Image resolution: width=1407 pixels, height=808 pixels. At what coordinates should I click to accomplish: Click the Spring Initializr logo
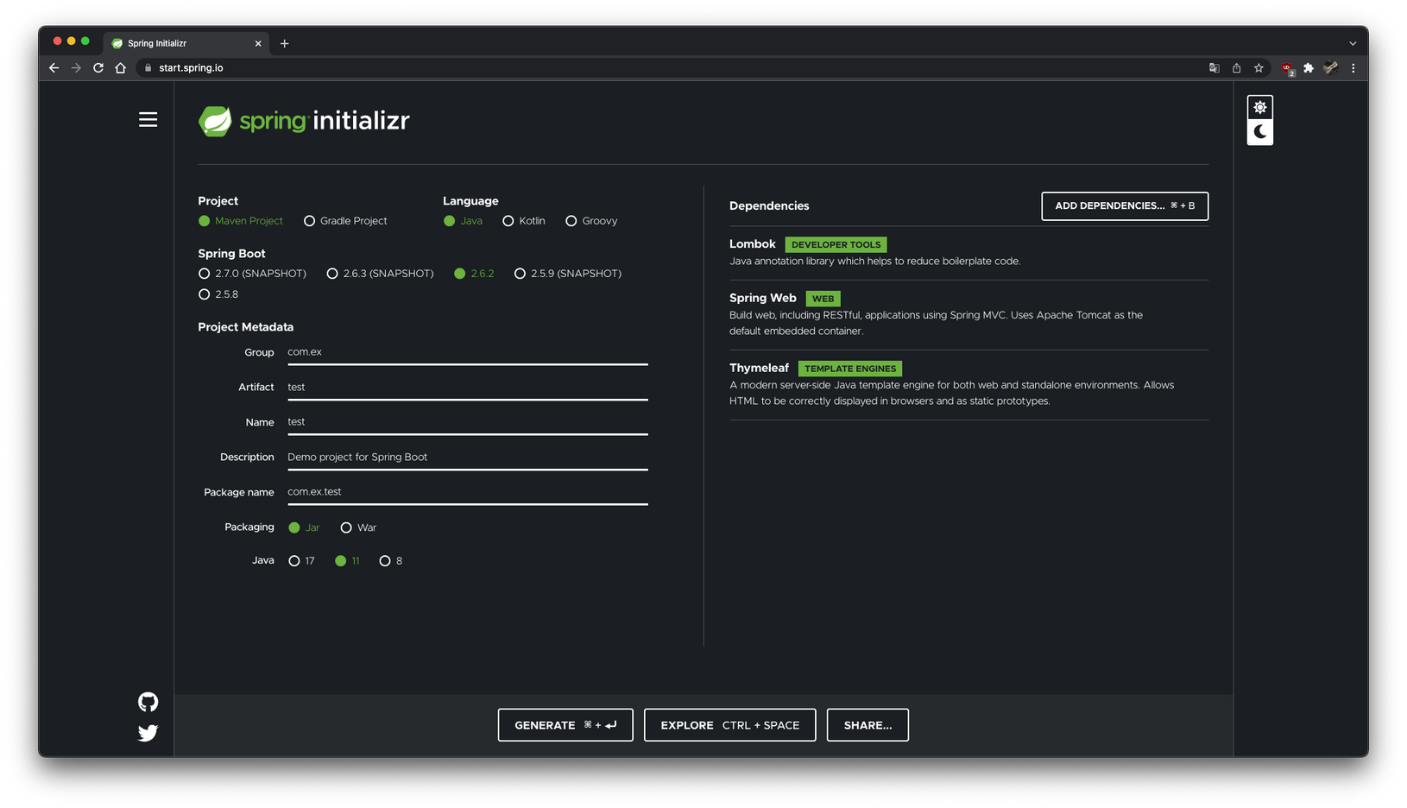(x=304, y=121)
